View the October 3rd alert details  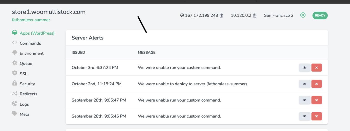coord(304,68)
